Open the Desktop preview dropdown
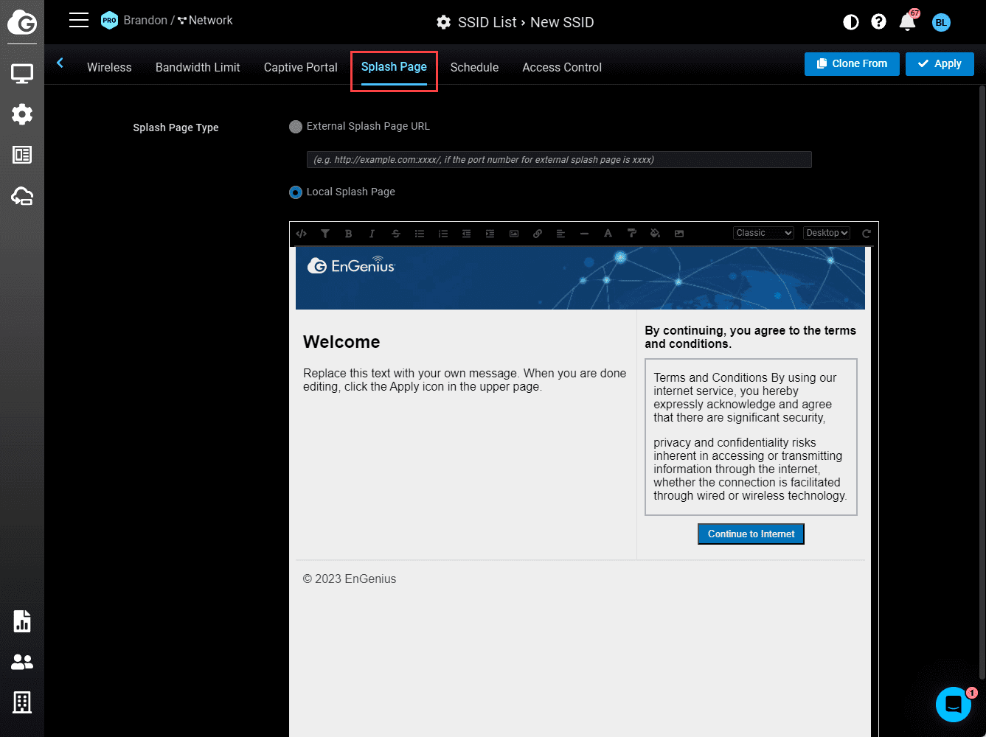 827,233
